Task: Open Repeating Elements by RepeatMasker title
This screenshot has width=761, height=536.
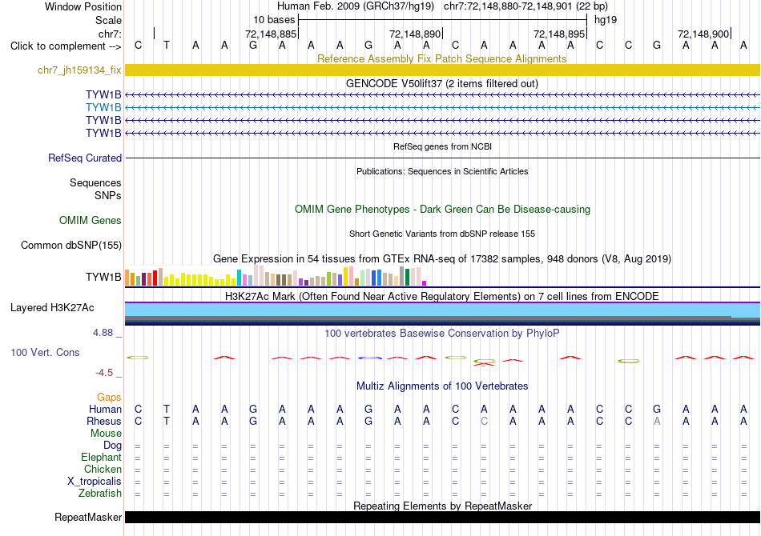Action: (x=442, y=506)
